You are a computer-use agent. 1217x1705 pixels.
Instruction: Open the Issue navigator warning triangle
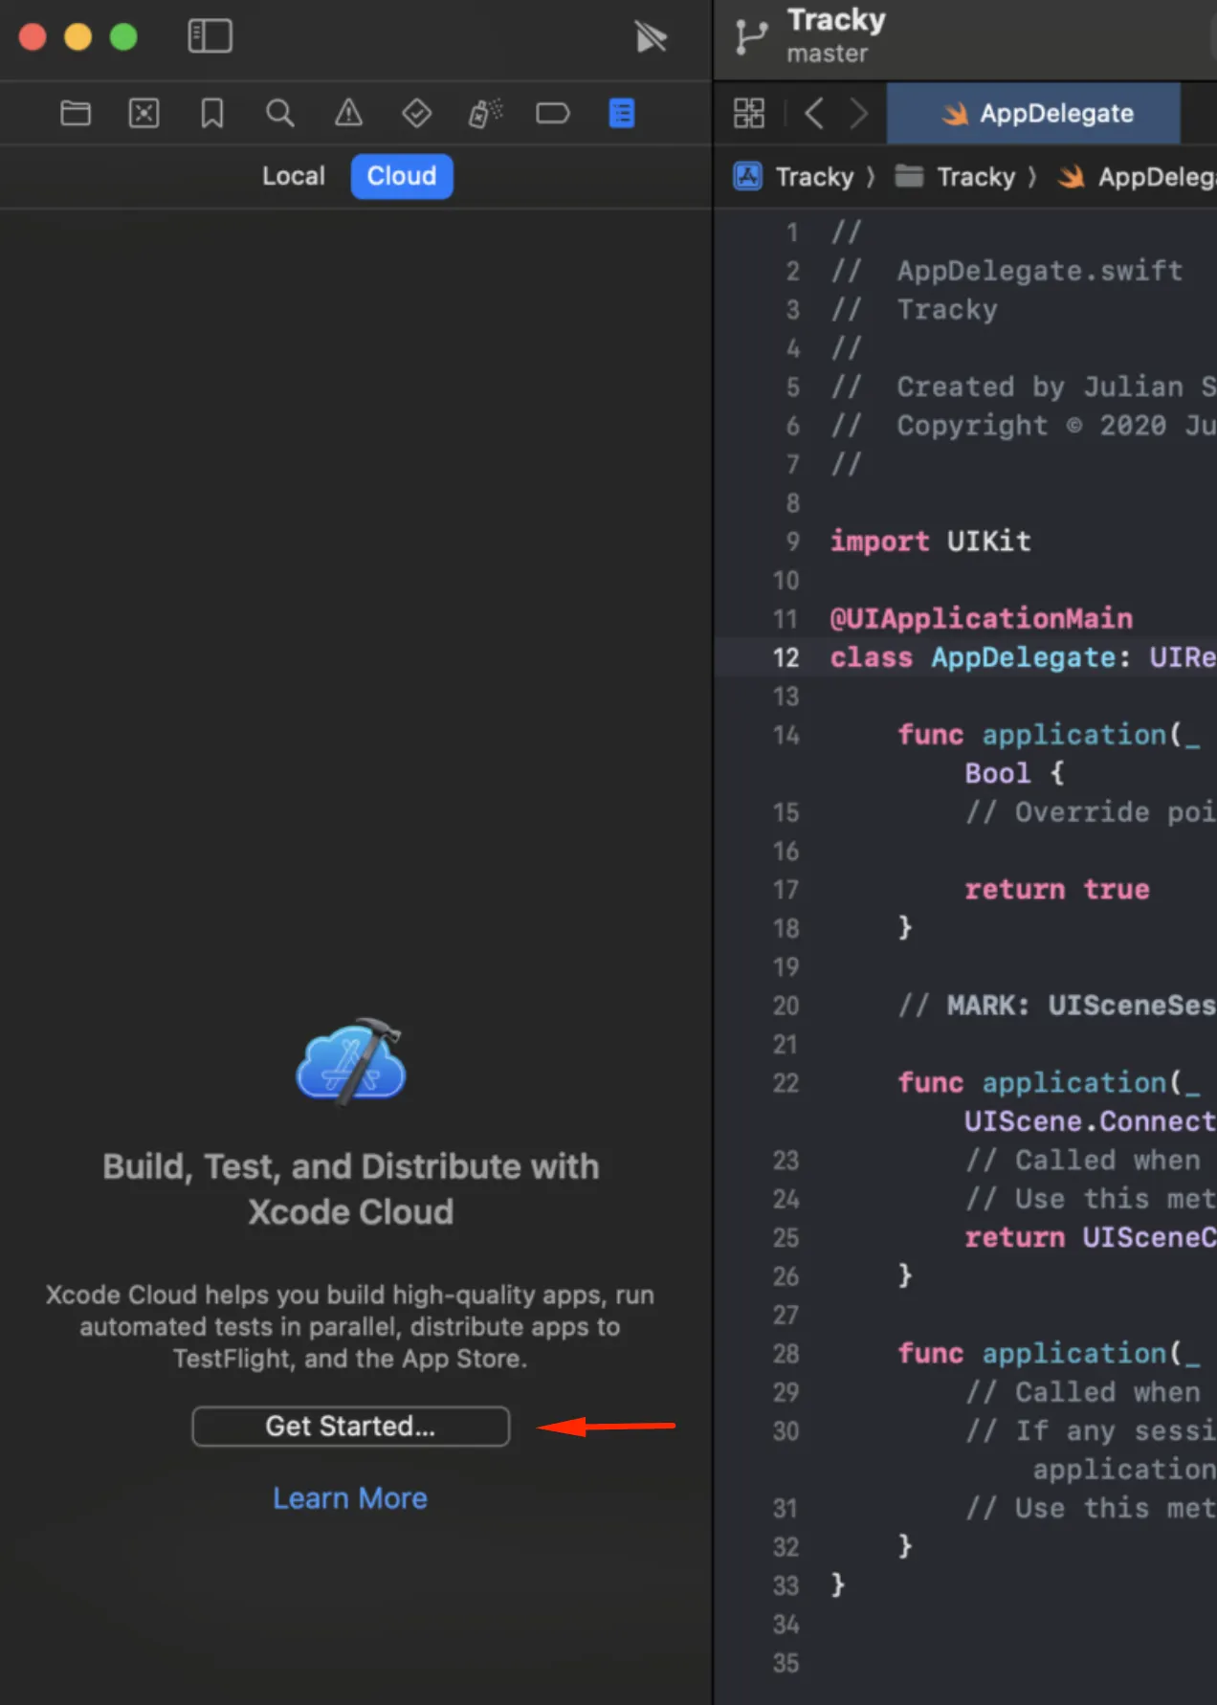348,114
